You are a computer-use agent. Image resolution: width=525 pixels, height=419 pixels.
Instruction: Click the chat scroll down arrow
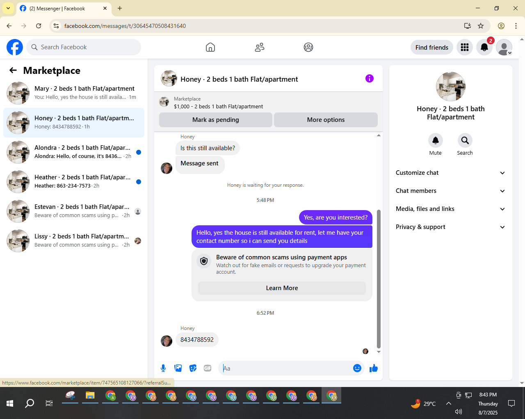point(379,352)
